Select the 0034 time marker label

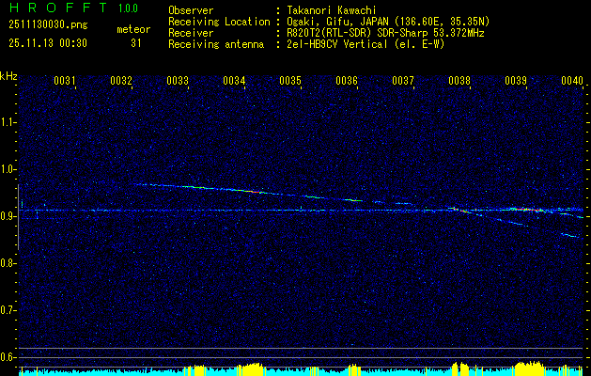(x=234, y=81)
